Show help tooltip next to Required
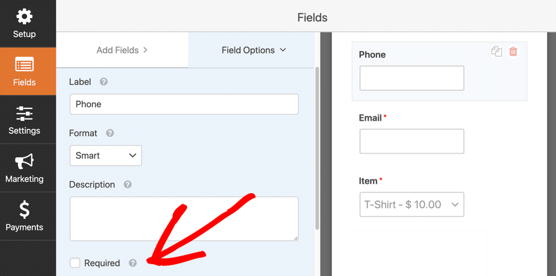This screenshot has height=276, width=556. pyautogui.click(x=133, y=263)
